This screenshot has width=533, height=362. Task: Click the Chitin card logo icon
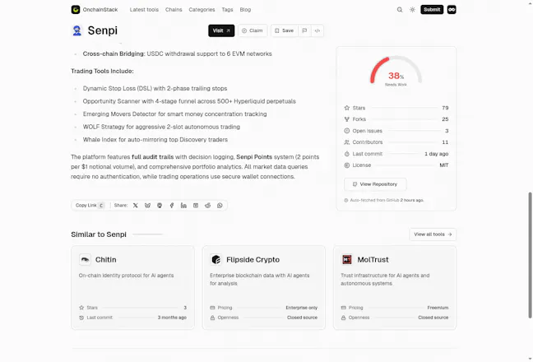pos(85,260)
